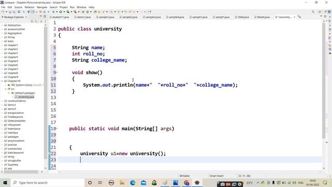Show the hidden editor tabs list chevron
Image resolution: width=332 pixels, height=187 pixels.
click(x=299, y=17)
